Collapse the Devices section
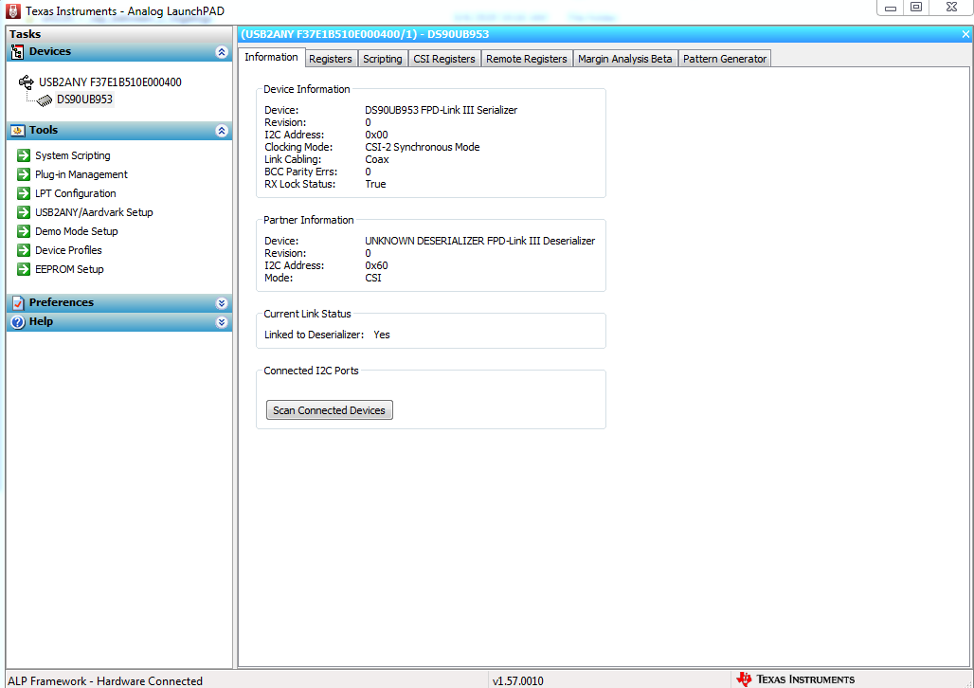974x688 pixels. point(222,52)
